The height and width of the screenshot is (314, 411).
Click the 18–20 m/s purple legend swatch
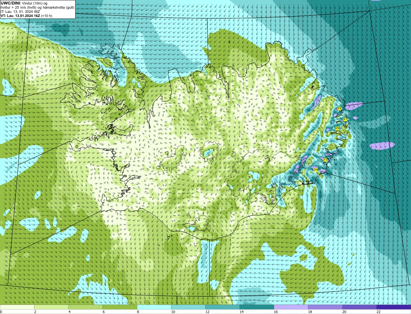pos(325,307)
